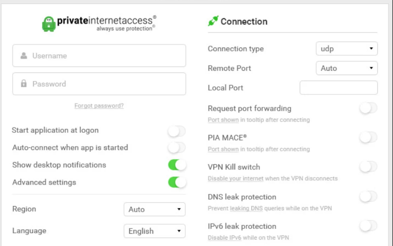Screen dimensions: 393x246
Task: Click Port shown link under Request port forwarding
Action: tap(223, 120)
